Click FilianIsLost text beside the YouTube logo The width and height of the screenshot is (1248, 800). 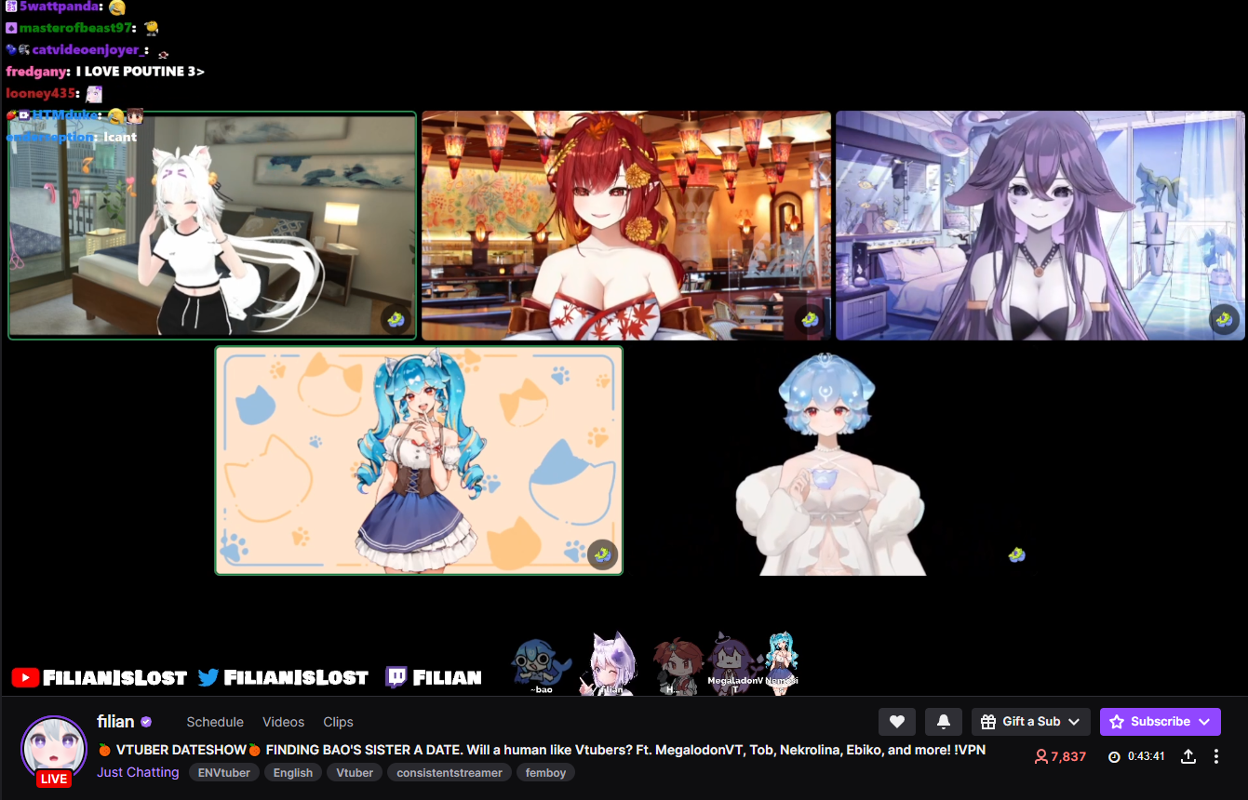coord(115,677)
